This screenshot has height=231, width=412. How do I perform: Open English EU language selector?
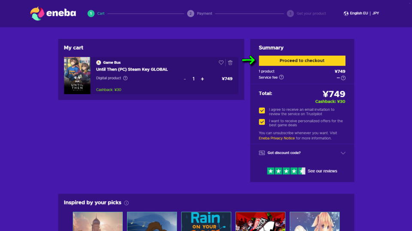[359, 13]
